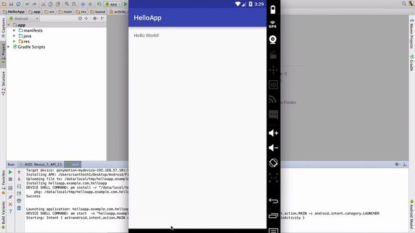Click the Open folder icon in main toolbar
Viewport: 415px width, 233px height.
pos(4,4)
